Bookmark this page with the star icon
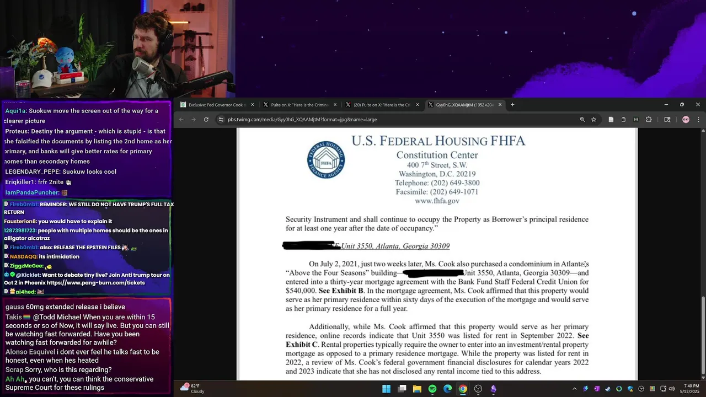 (x=593, y=120)
